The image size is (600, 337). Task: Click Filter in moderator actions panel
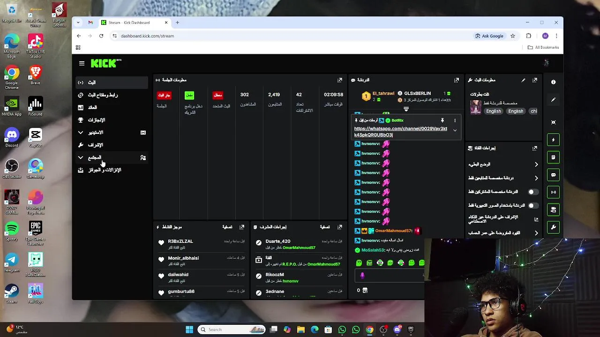pos(325,227)
